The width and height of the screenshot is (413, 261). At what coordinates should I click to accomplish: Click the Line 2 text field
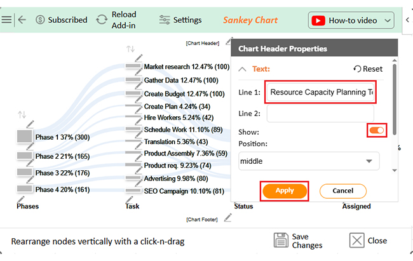tap(320, 114)
